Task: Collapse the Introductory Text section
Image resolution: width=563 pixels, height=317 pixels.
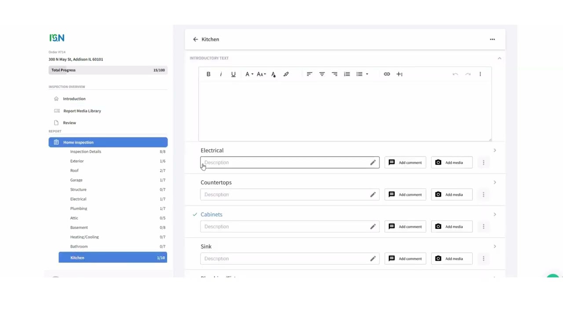Action: [499, 58]
